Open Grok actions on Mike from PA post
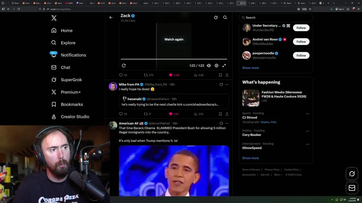This screenshot has height=203, width=362. [221, 84]
